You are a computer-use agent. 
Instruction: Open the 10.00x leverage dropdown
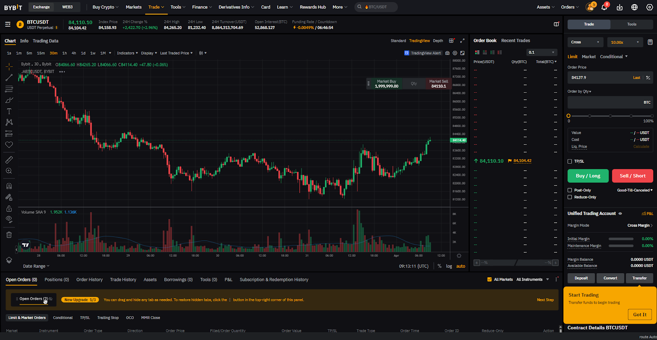[625, 42]
